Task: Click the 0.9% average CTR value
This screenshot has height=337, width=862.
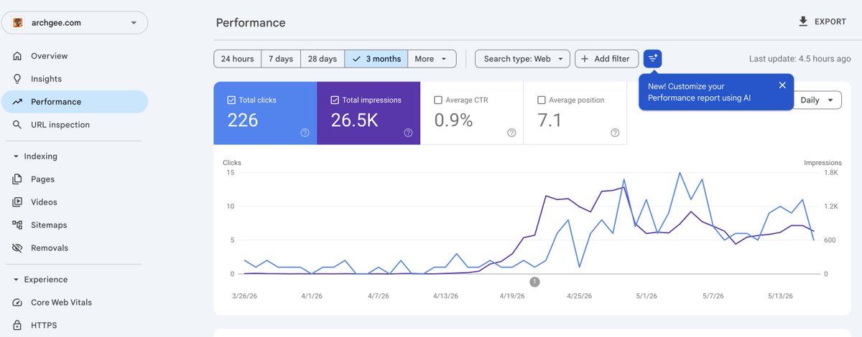Action: 453,120
